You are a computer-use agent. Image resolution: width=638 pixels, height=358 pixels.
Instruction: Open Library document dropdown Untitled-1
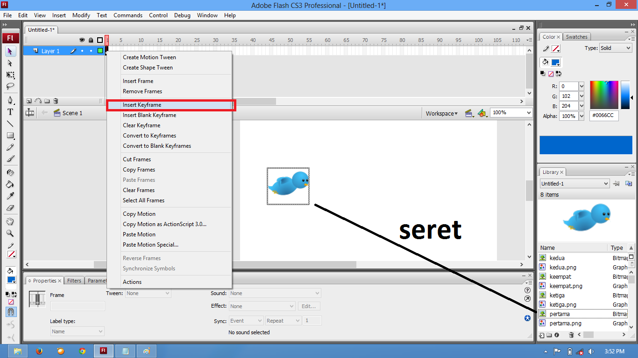click(x=574, y=184)
